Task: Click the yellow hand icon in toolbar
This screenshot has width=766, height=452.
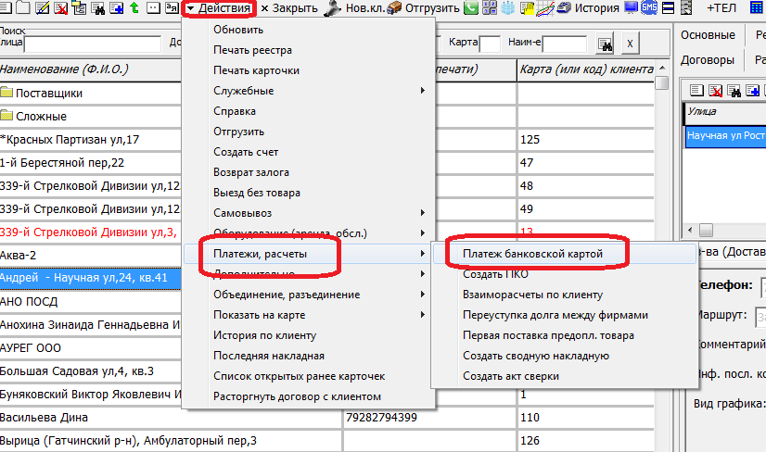Action: (x=528, y=8)
